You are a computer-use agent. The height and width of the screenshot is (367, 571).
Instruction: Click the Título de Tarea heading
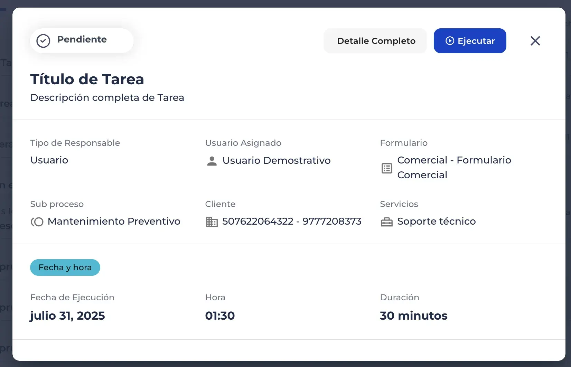click(x=87, y=79)
